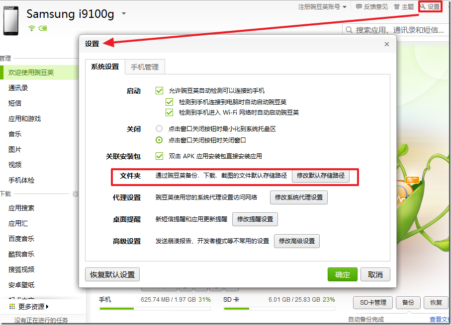The width and height of the screenshot is (451, 325).
Task: Click 恢复默认设置 button
Action: (x=112, y=275)
